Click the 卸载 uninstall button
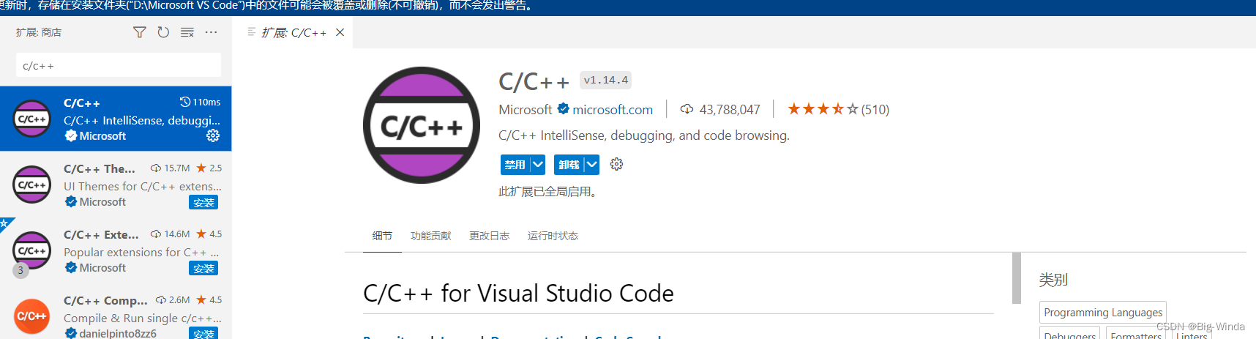 (569, 165)
